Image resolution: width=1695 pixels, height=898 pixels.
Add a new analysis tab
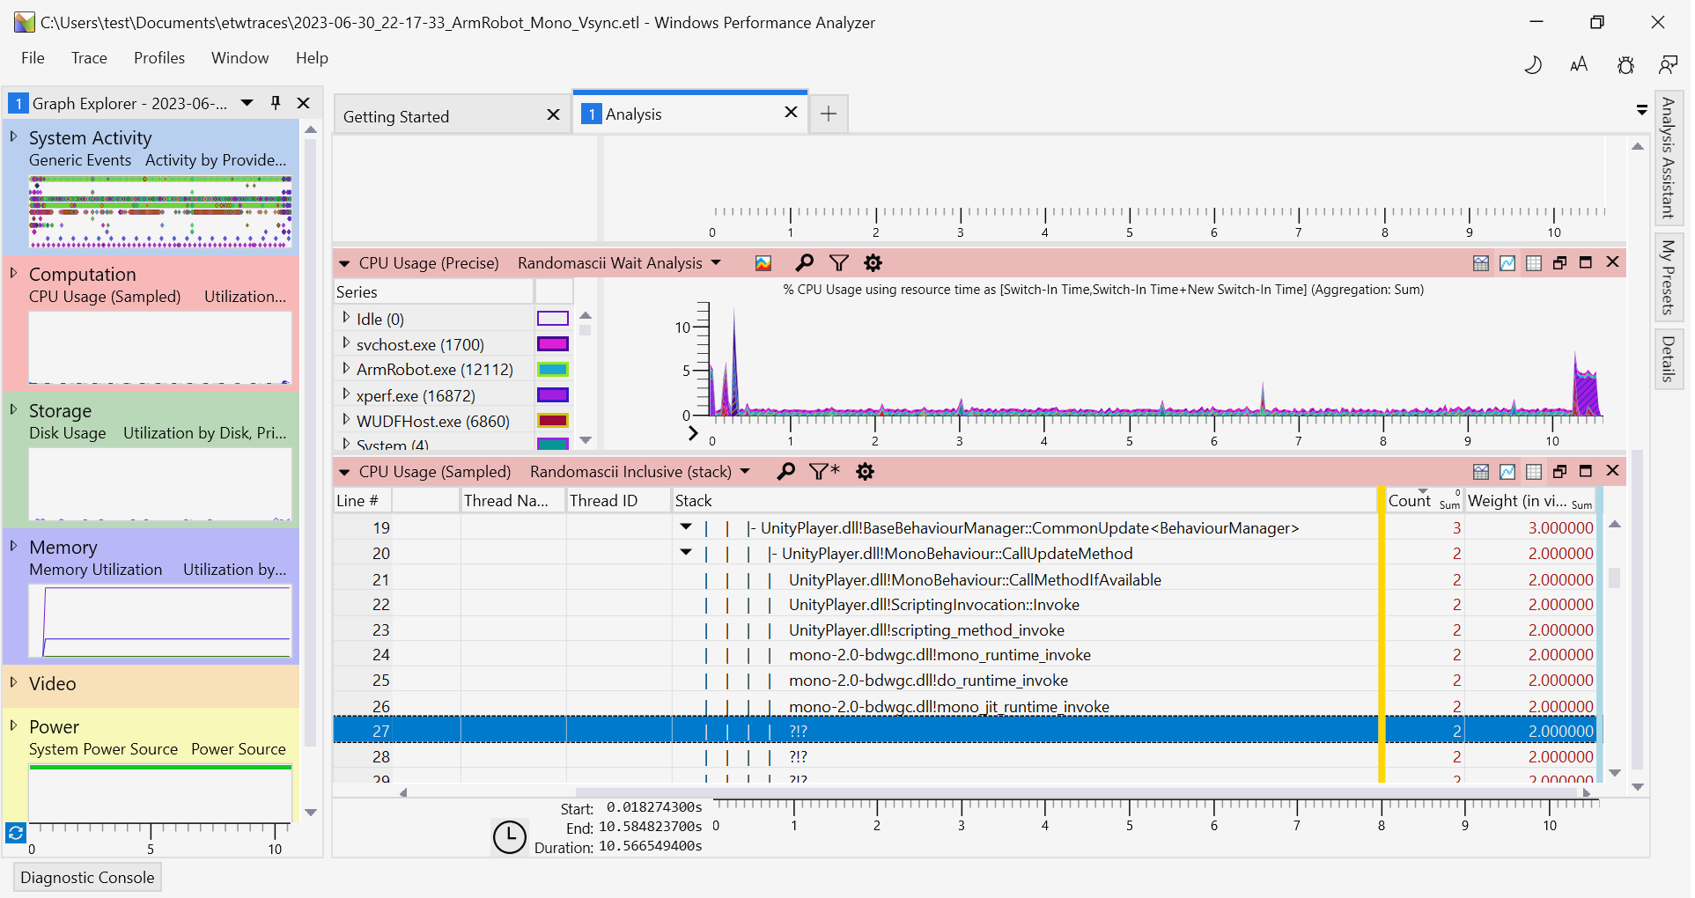click(829, 114)
